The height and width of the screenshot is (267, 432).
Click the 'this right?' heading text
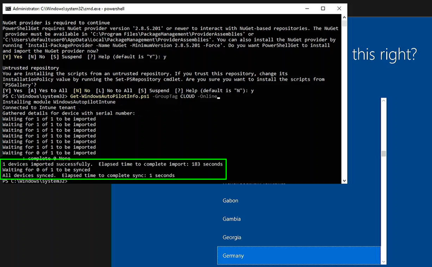(384, 54)
